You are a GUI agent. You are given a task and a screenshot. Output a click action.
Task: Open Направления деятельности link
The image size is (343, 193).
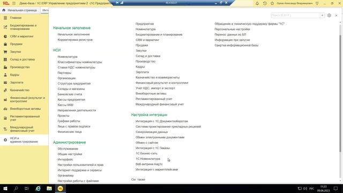77,110
